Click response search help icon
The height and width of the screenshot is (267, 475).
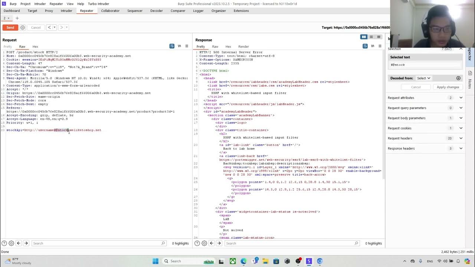point(197,243)
